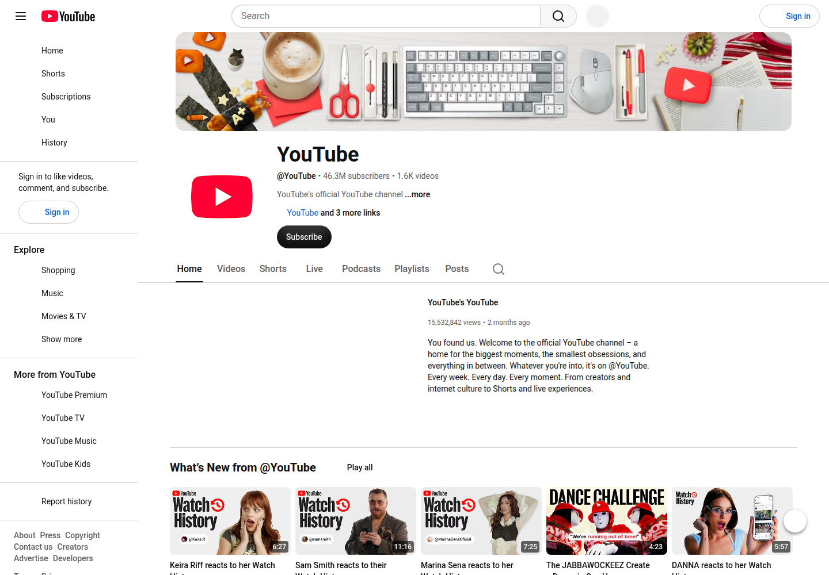
Task: Focus the Search input field
Action: click(386, 16)
